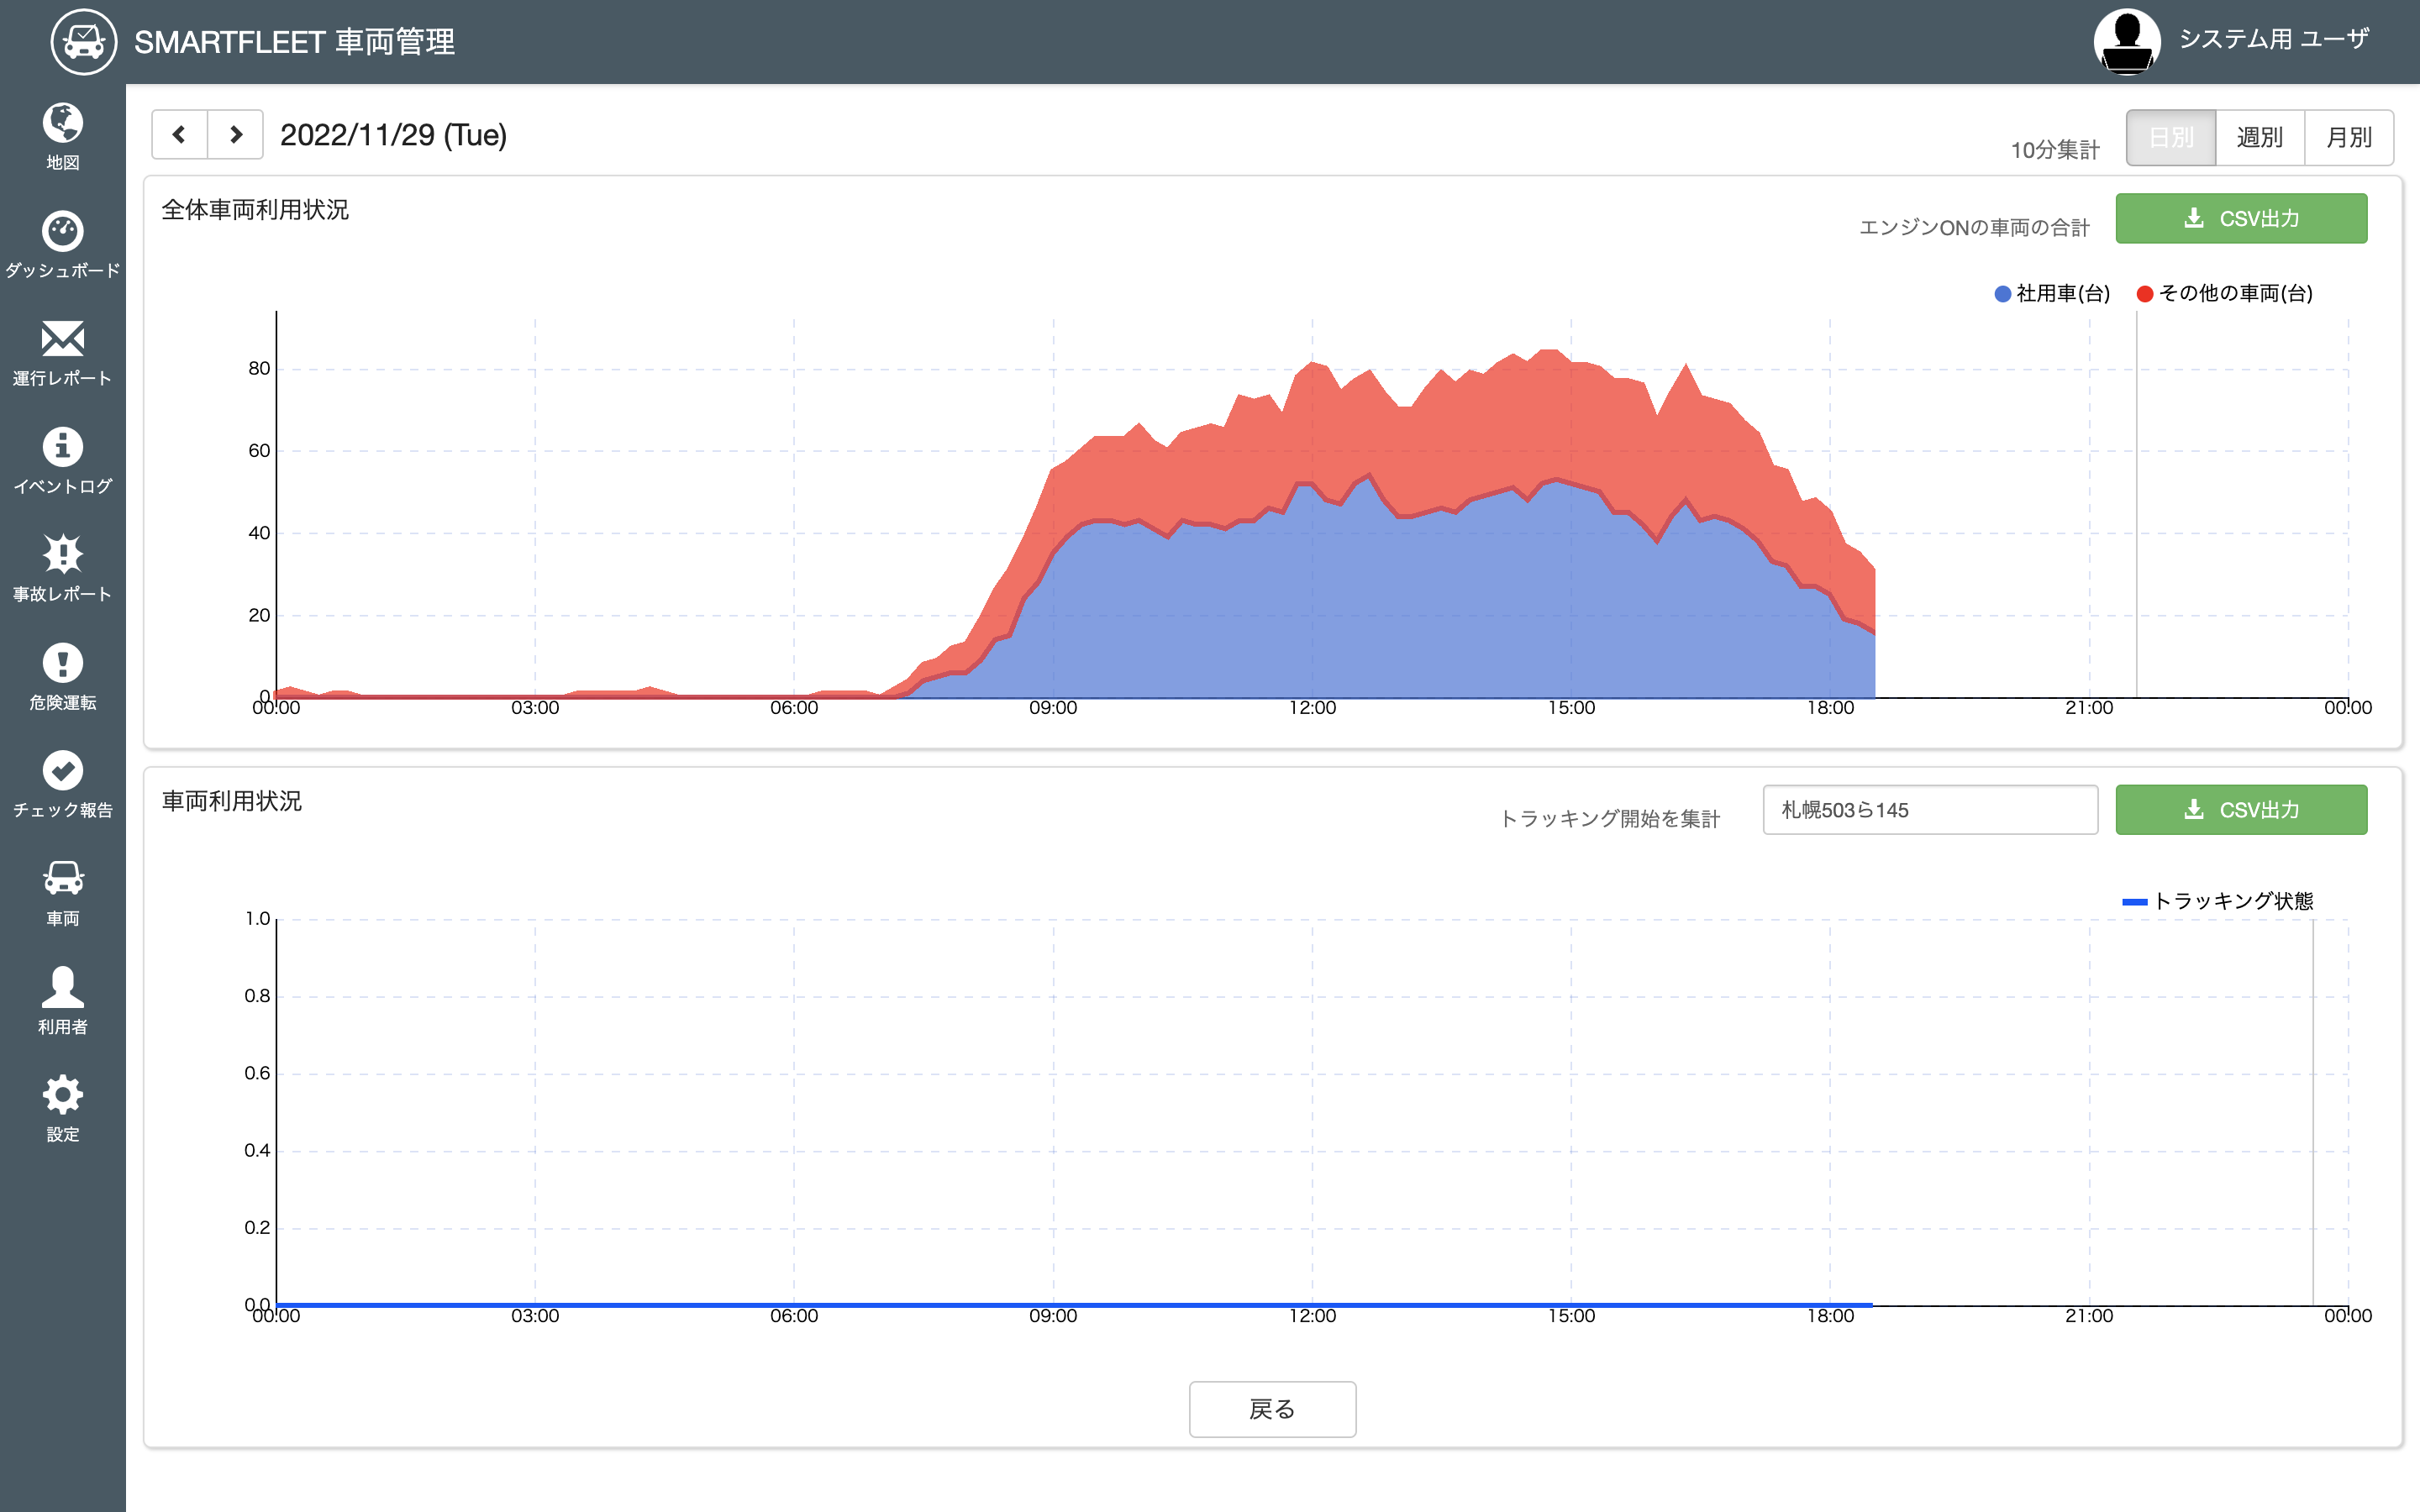Screen dimensions: 2420x1512
Task: Open the ダッシュボード sidebar item
Action: [x=62, y=245]
